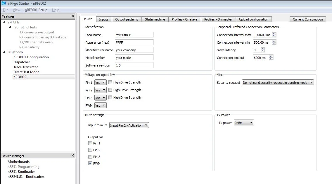Increase Connection interval min with up arrow
This screenshot has height=184, width=332.
[x=274, y=41]
